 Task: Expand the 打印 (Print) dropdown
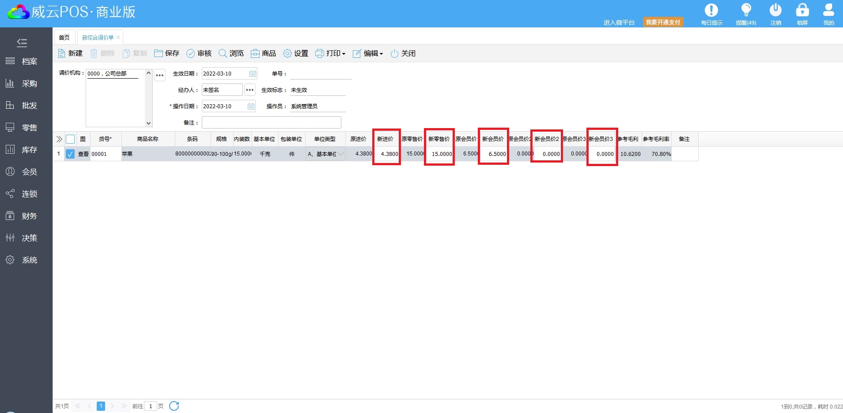point(330,53)
